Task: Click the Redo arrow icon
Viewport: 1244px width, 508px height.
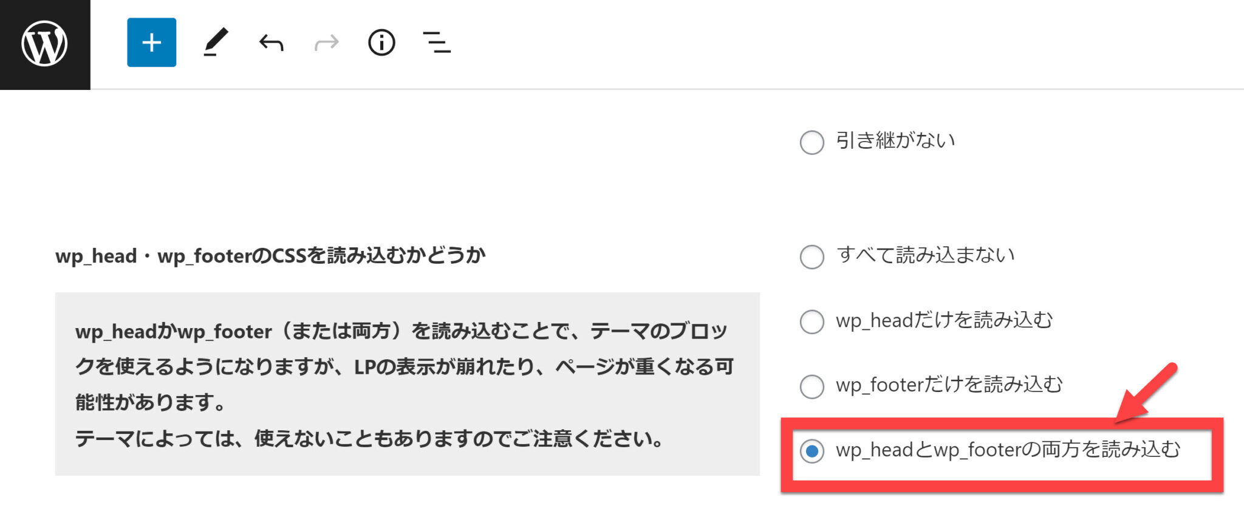Action: click(x=326, y=43)
